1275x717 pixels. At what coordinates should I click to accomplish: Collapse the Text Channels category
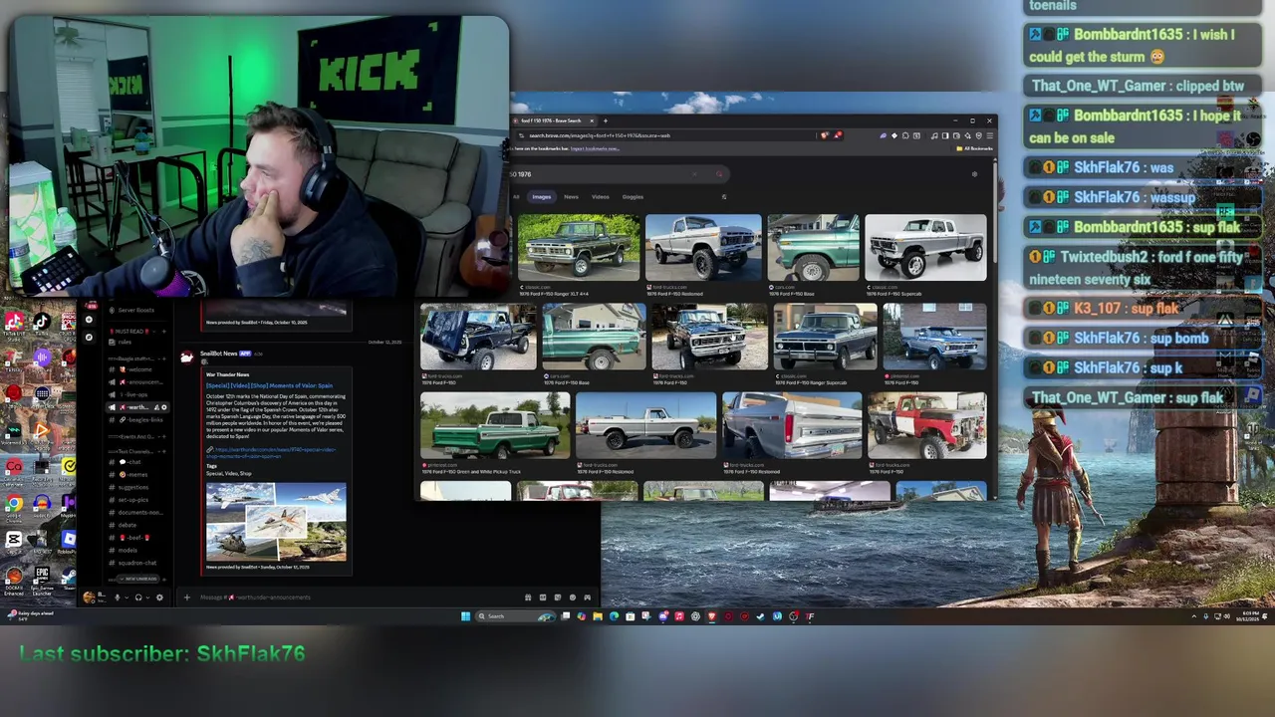point(132,451)
